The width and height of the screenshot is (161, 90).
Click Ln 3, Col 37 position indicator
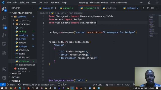point(98,85)
